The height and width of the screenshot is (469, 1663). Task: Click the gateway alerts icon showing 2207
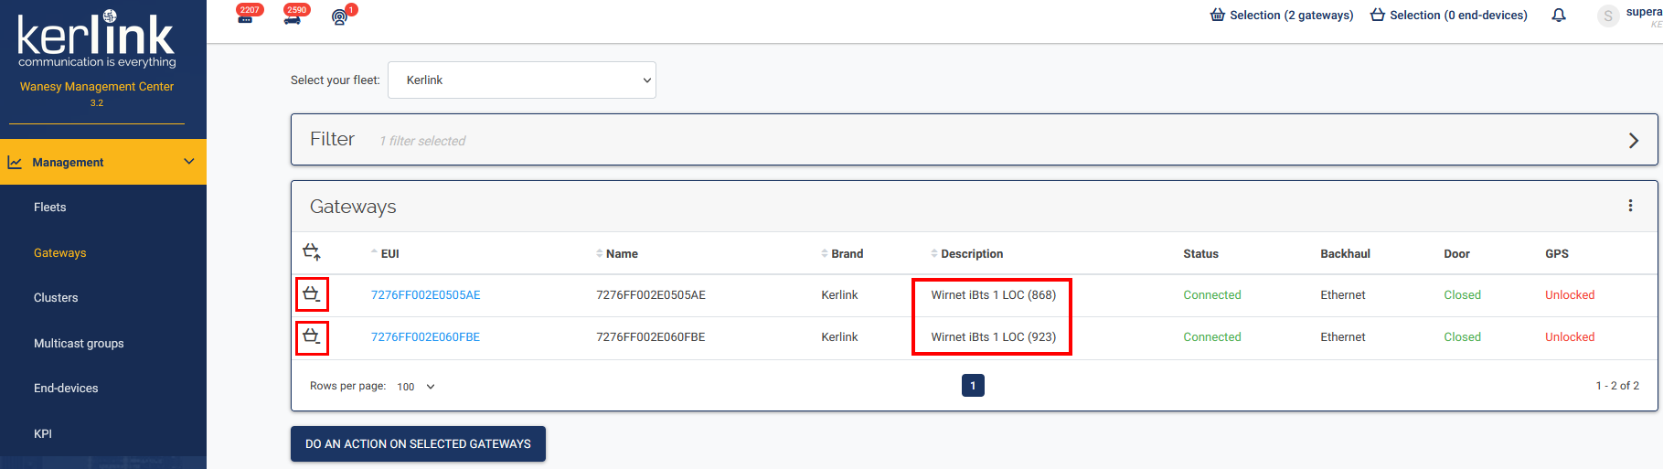(246, 16)
